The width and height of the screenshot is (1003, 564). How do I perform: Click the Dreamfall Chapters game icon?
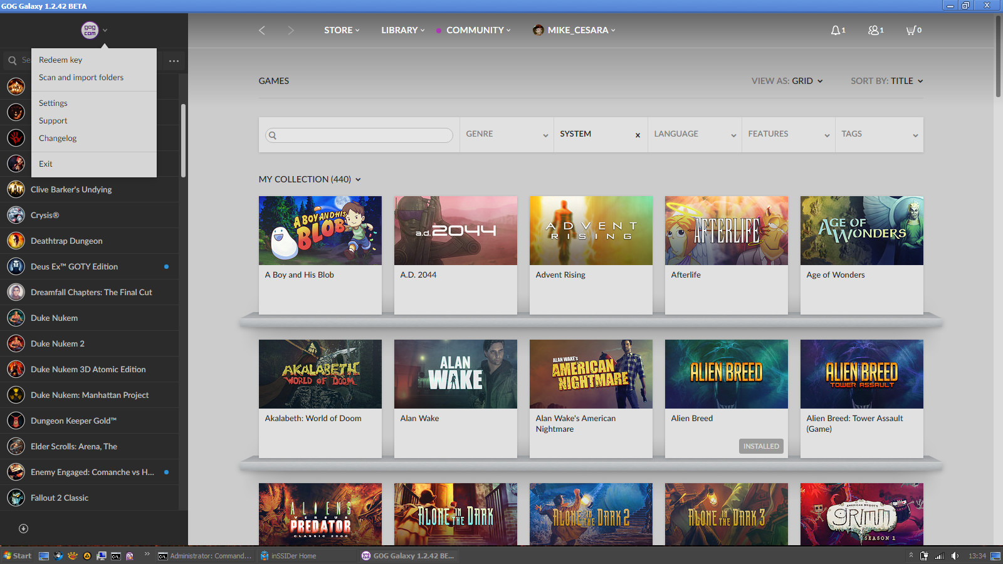pyautogui.click(x=16, y=292)
